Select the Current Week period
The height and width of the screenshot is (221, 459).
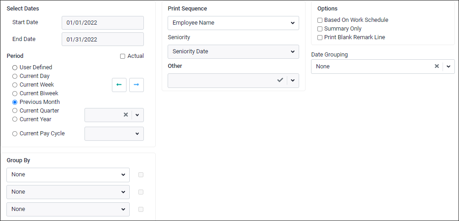(15, 85)
